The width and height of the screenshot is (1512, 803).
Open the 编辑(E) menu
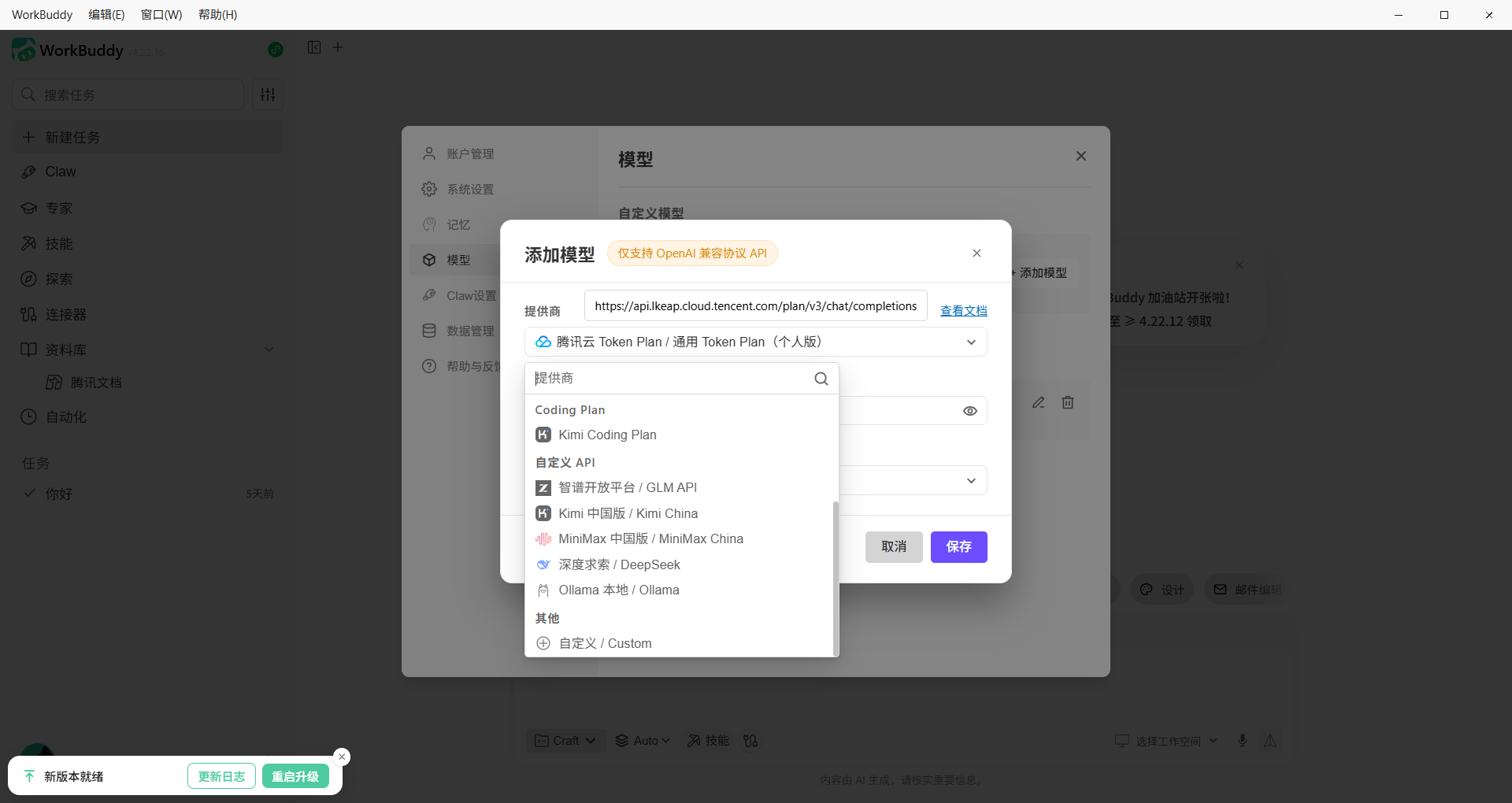(106, 14)
